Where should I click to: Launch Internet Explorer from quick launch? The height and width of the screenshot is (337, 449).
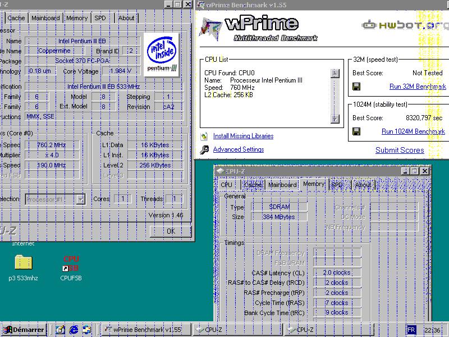coord(74,330)
